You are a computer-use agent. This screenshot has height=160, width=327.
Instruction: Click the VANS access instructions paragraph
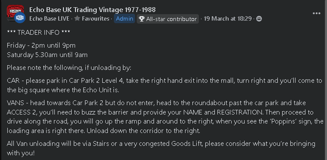(165, 117)
